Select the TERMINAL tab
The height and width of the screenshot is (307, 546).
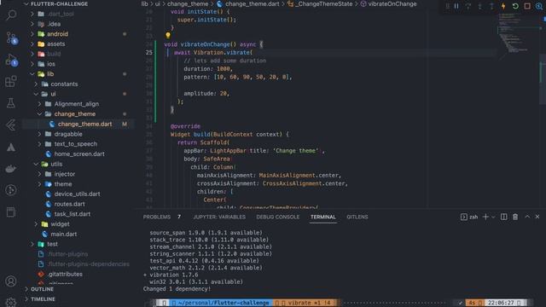[323, 217]
